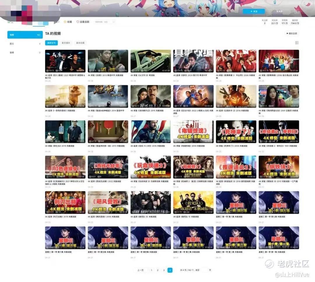Select the 视频 162 sidebar item
Image resolution: width=315 pixels, height=282 pixels.
click(x=25, y=35)
